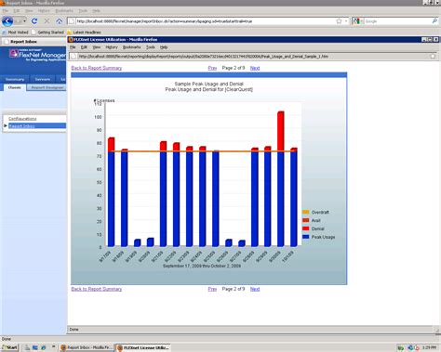Click the Windows Start button
The width and height of the screenshot is (441, 352).
pyautogui.click(x=9, y=347)
